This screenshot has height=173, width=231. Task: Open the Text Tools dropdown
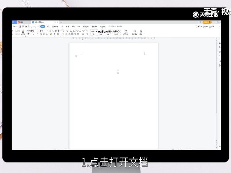click(126, 32)
